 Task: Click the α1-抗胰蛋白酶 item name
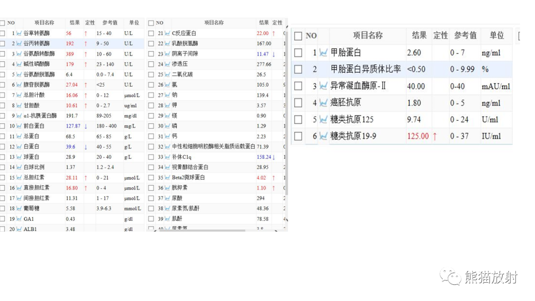coord(40,115)
